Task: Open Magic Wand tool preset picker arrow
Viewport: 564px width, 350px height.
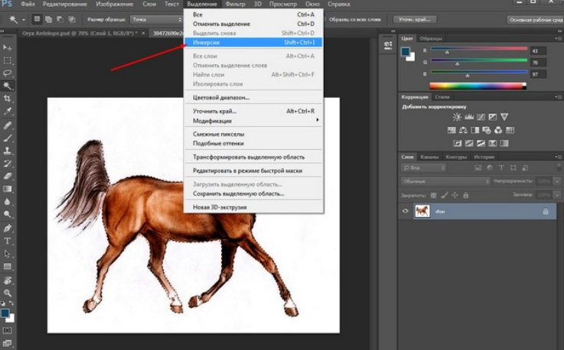Action: [24, 20]
